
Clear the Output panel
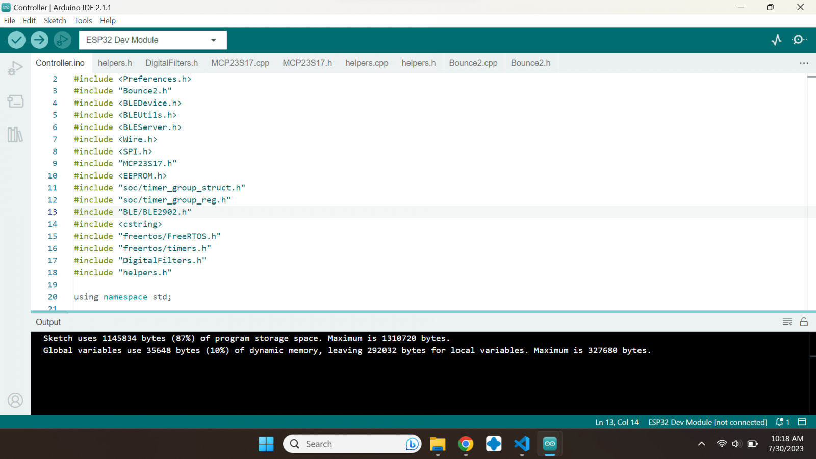787,322
